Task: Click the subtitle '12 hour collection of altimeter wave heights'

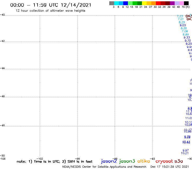Action: (50, 11)
